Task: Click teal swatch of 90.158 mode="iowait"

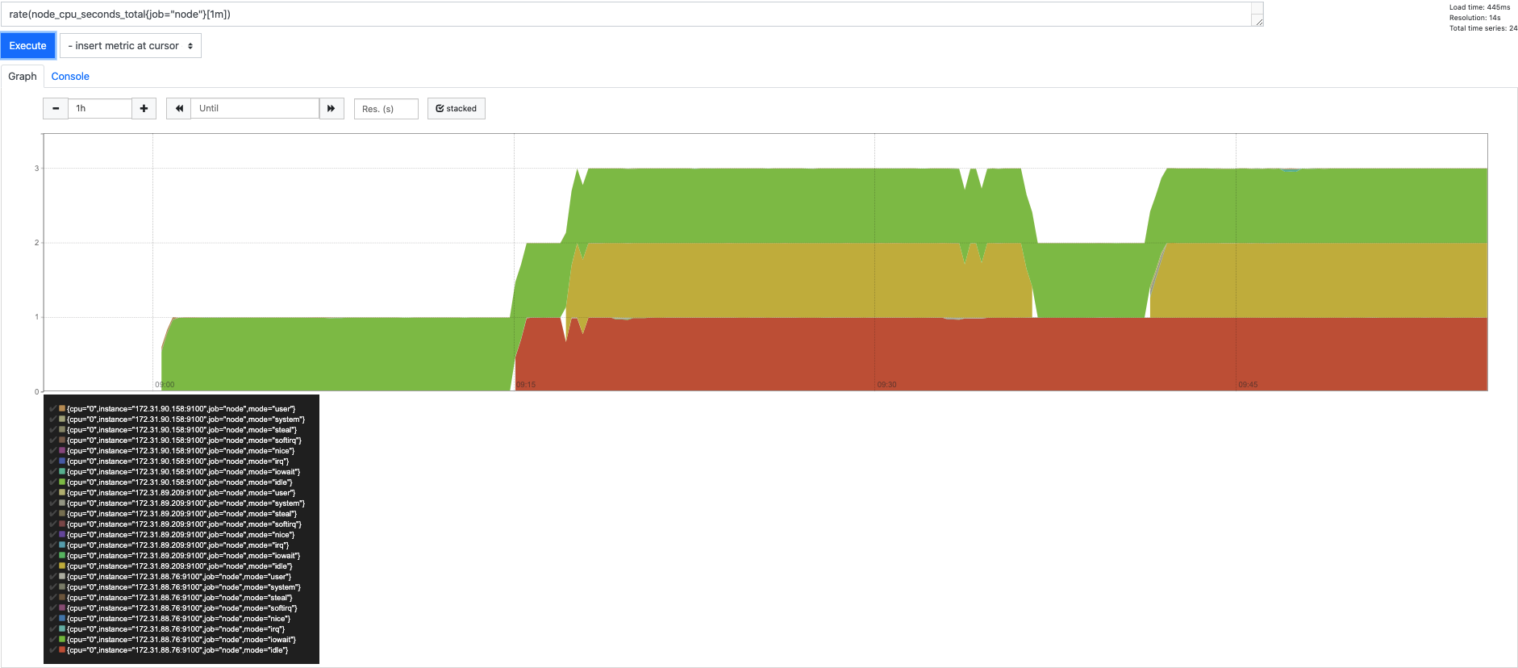Action: (62, 472)
